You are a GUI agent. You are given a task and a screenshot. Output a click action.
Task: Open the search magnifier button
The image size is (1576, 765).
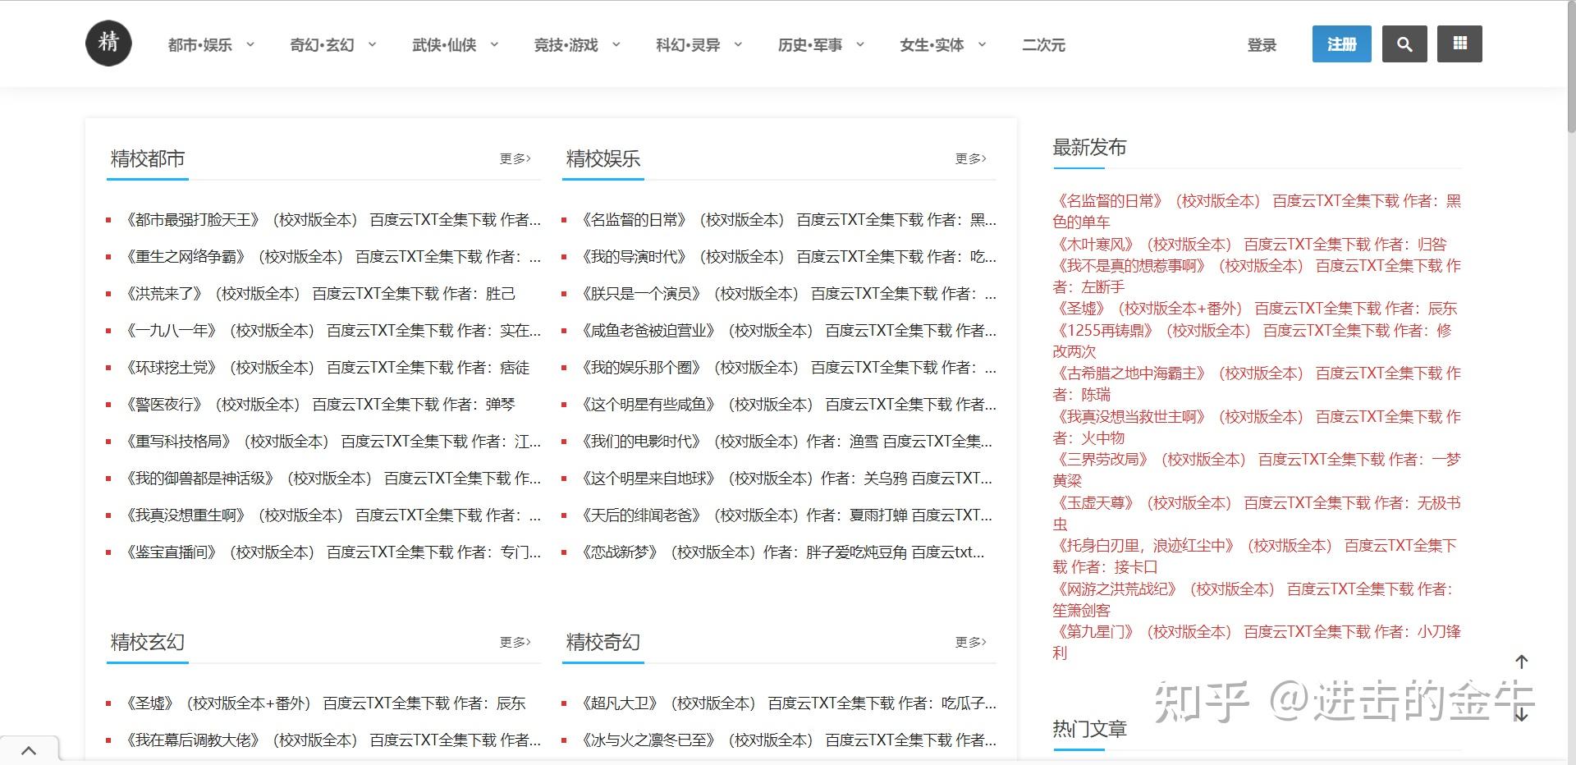pyautogui.click(x=1404, y=44)
